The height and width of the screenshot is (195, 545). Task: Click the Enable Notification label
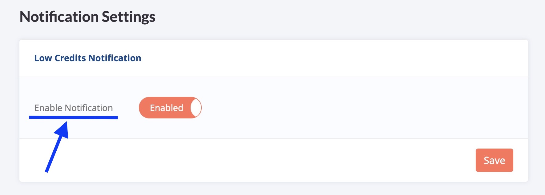click(74, 108)
